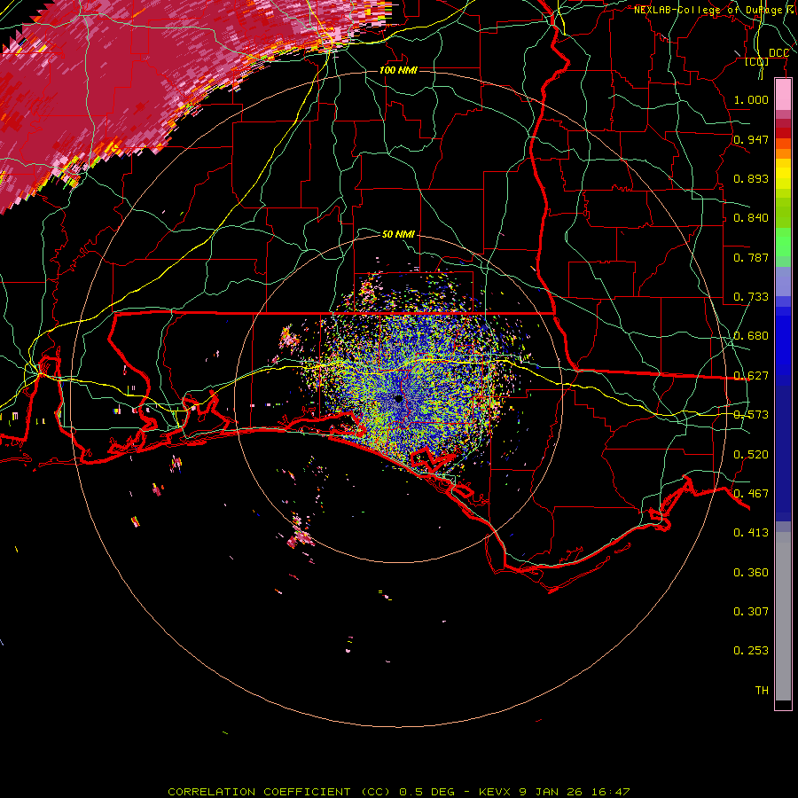Click the KEVX station identifier in caption
This screenshot has height=798, width=798.
495,792
